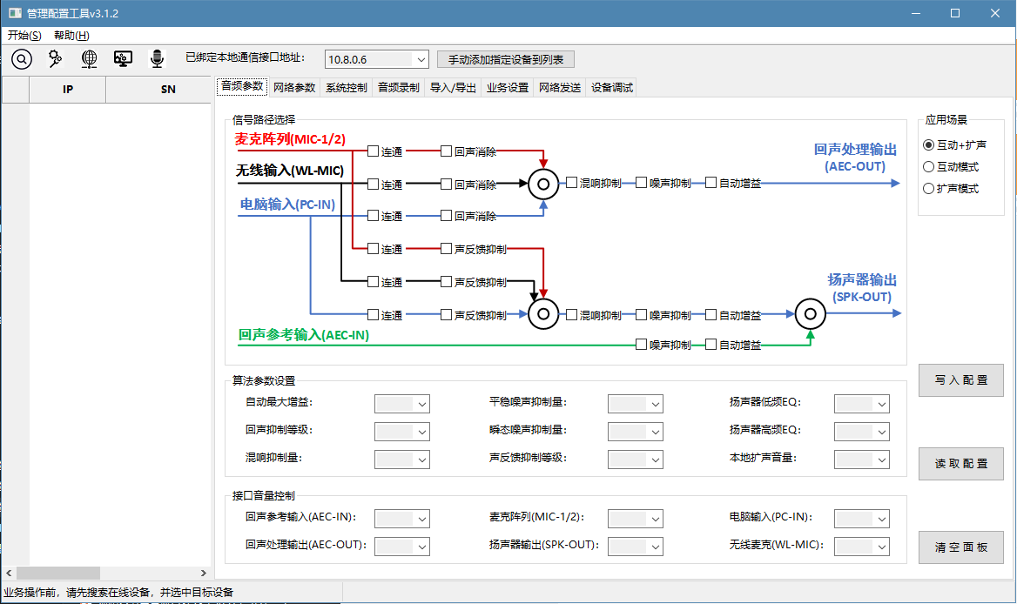Screen dimensions: 1017x604
Task: Enable 连通 on the 麦克阵列(MIC-1/2) path
Action: [x=373, y=151]
